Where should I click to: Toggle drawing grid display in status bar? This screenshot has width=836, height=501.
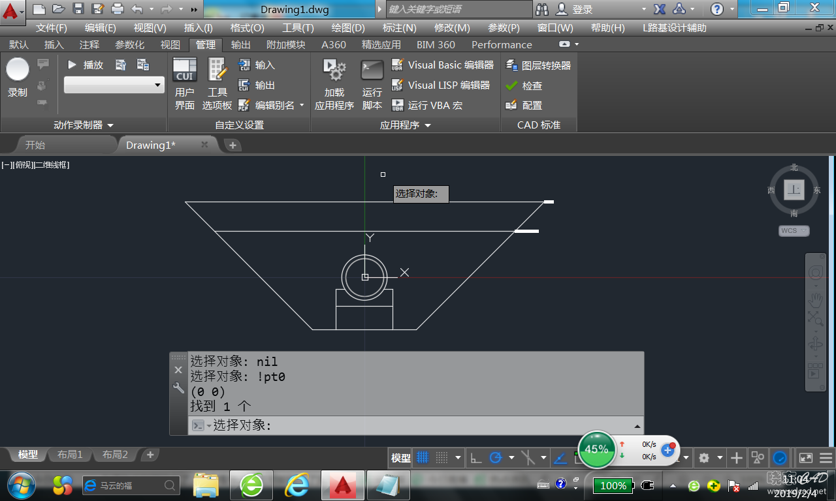(x=423, y=457)
